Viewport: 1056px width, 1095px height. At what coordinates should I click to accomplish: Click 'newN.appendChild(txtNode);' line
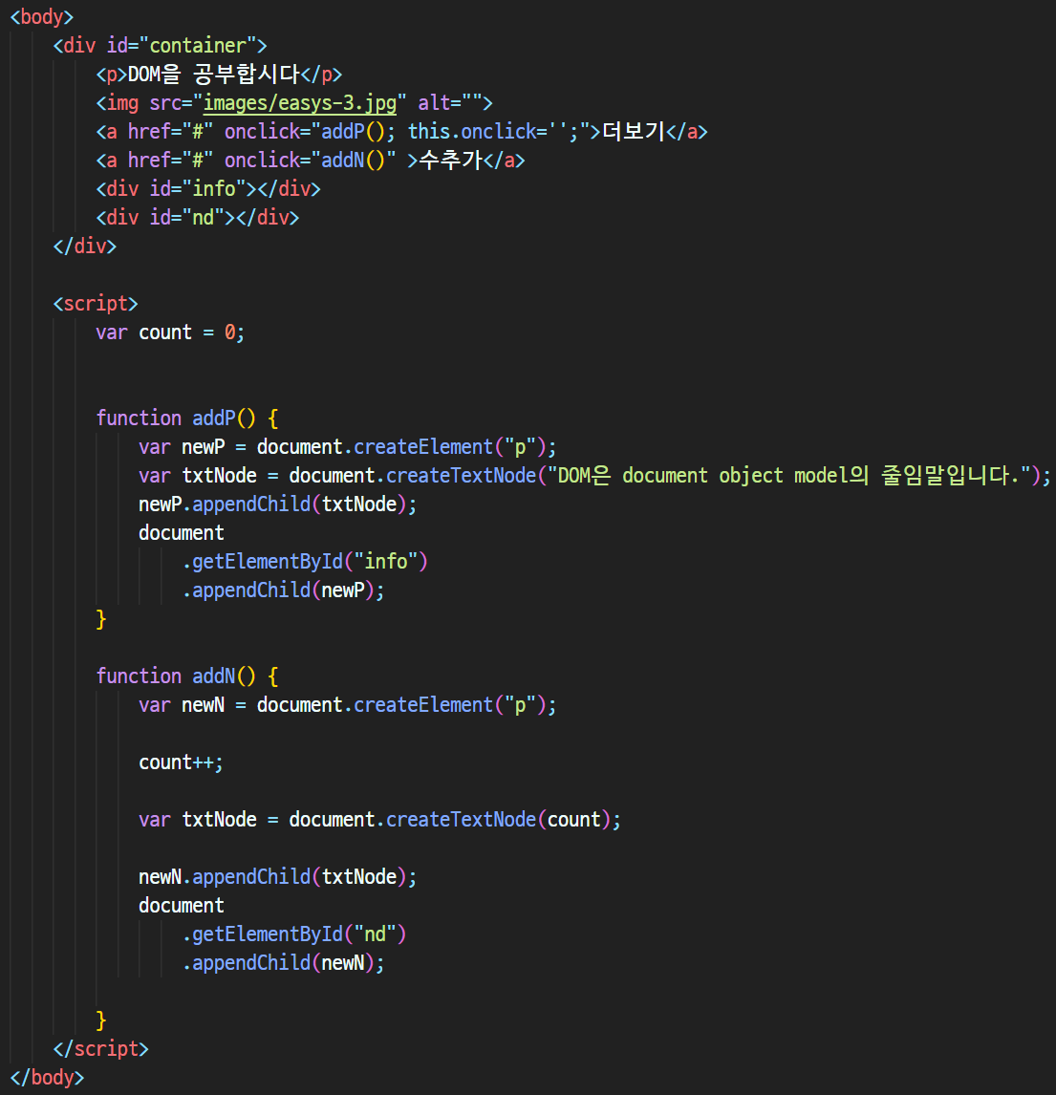[277, 876]
